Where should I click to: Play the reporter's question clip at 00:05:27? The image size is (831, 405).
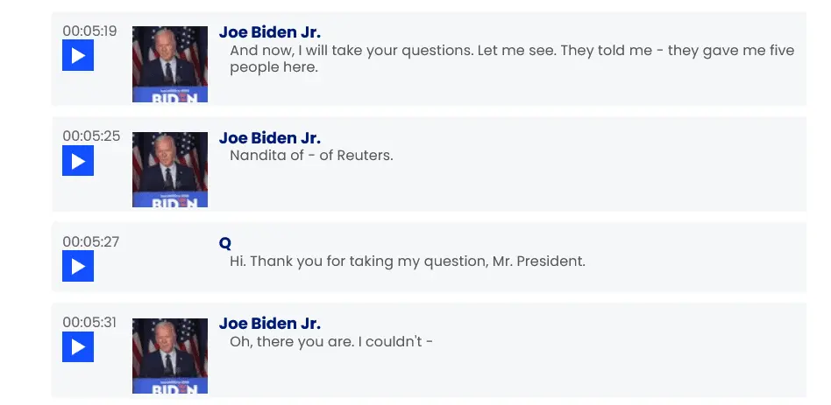click(78, 266)
